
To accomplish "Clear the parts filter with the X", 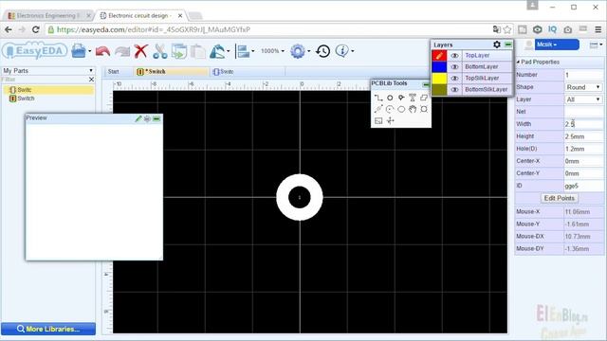I will pos(91,80).
